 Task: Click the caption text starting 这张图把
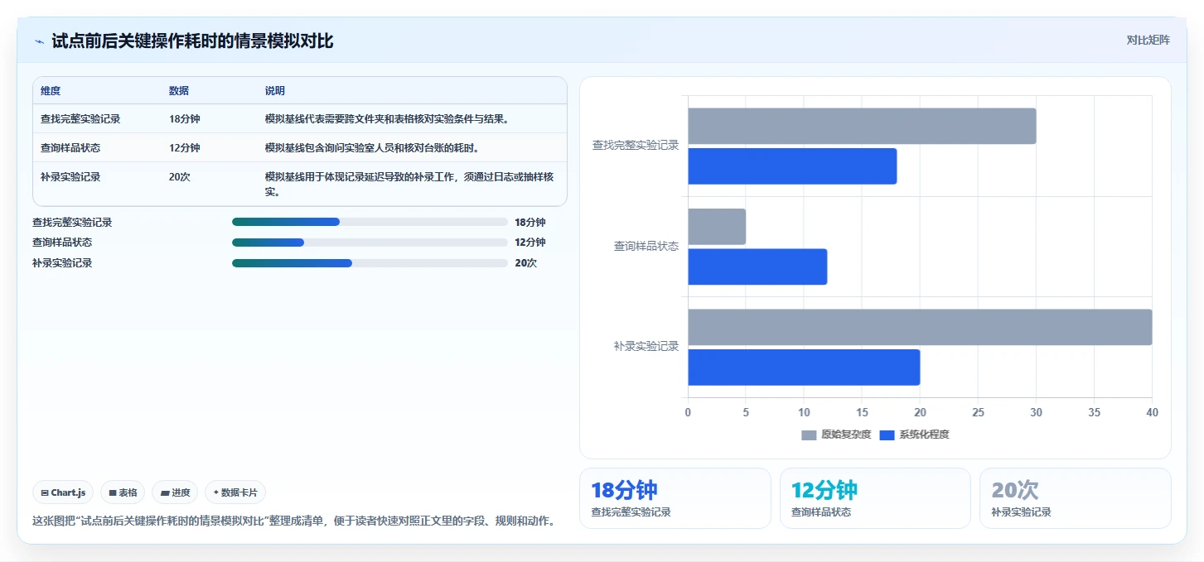(x=293, y=521)
